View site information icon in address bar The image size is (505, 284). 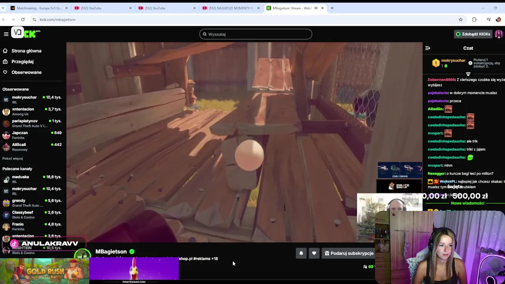[34, 19]
